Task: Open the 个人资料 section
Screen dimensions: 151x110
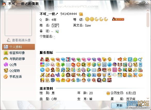Action: [18, 47]
